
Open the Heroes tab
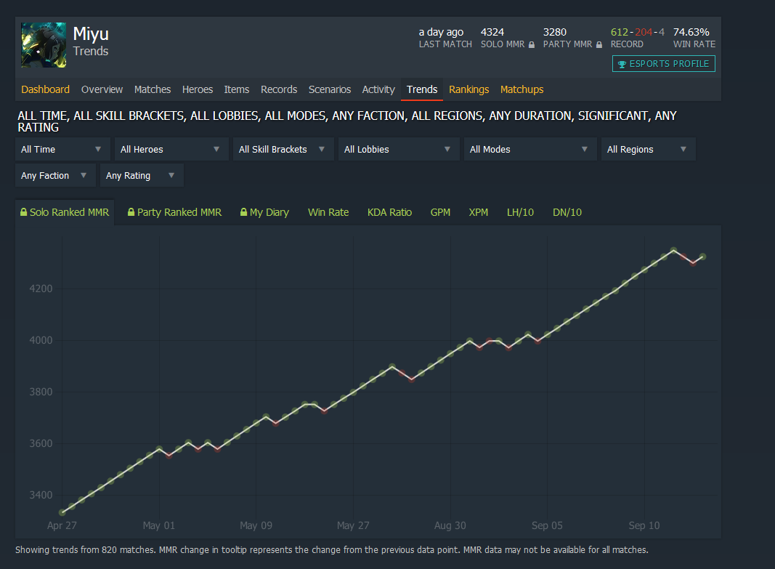pos(198,89)
